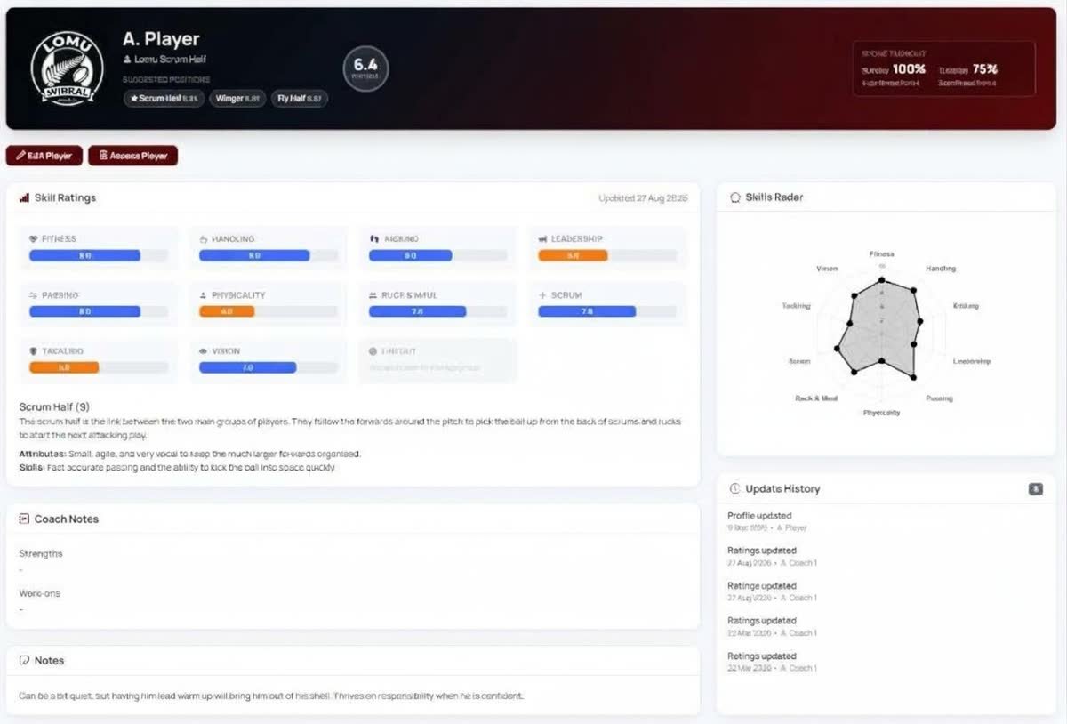Select the Scrum Half suggested position chip

164,99
